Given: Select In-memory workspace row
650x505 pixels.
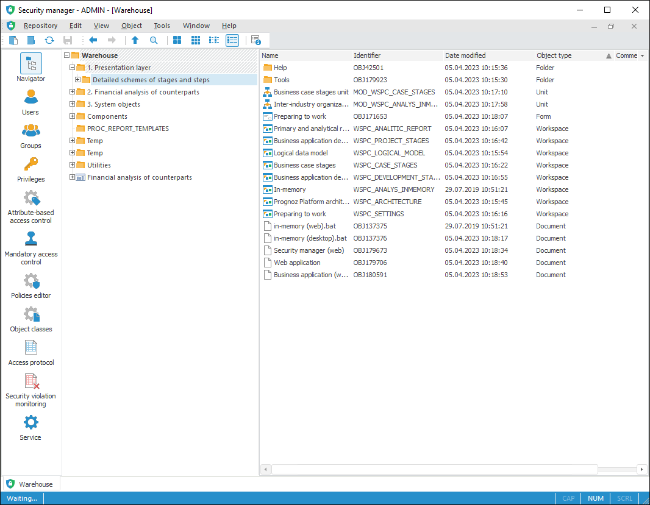Looking at the screenshot, I should (x=452, y=189).
